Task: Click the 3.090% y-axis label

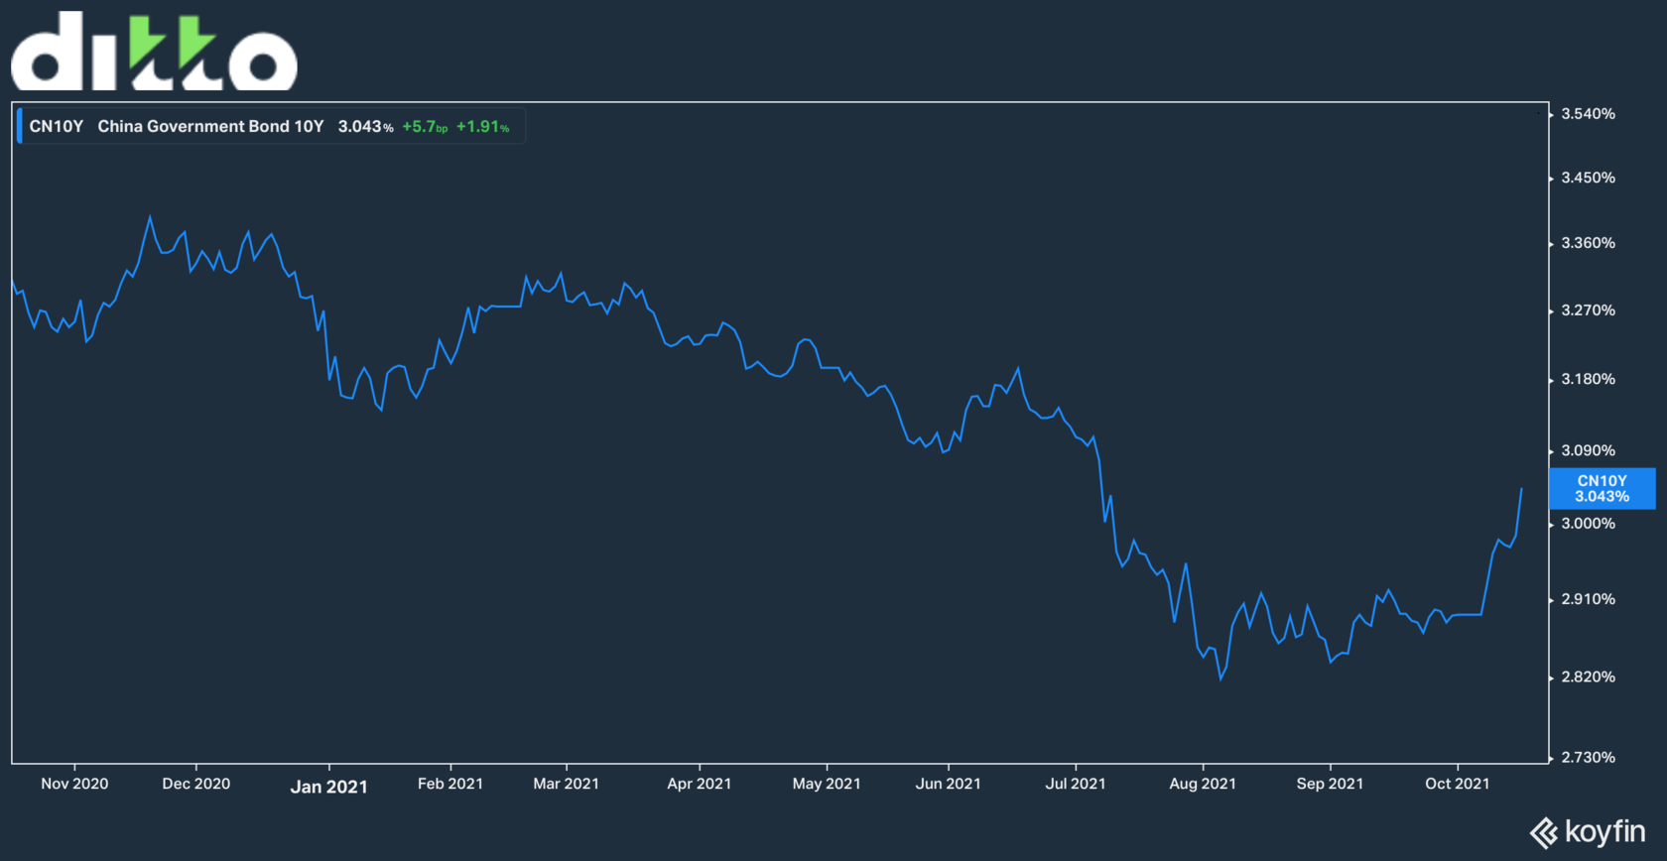Action: tap(1588, 450)
